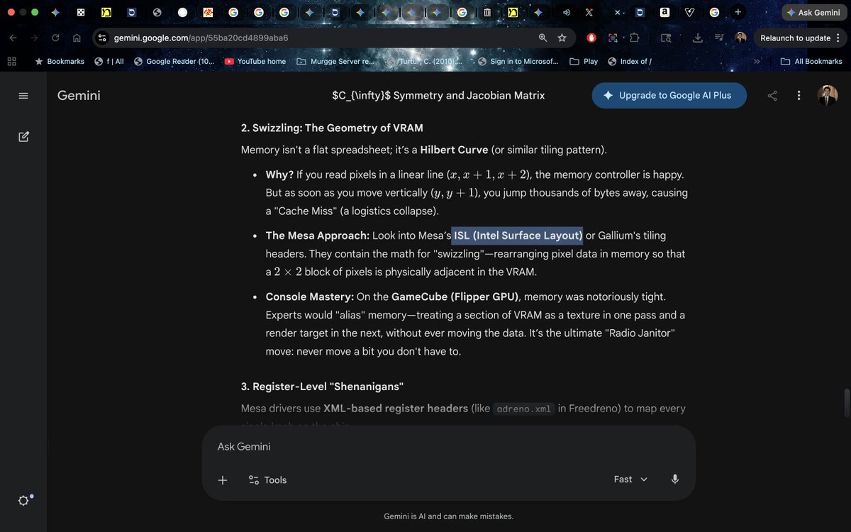851x532 pixels.
Task: Open the Google account profile picture
Action: pyautogui.click(x=828, y=96)
